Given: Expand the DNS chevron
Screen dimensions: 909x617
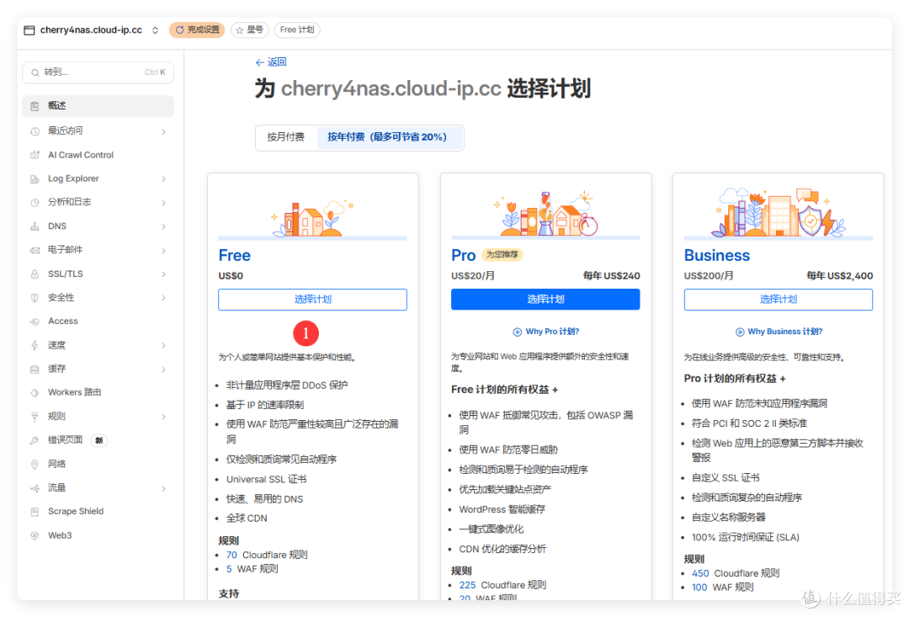Looking at the screenshot, I should (163, 226).
